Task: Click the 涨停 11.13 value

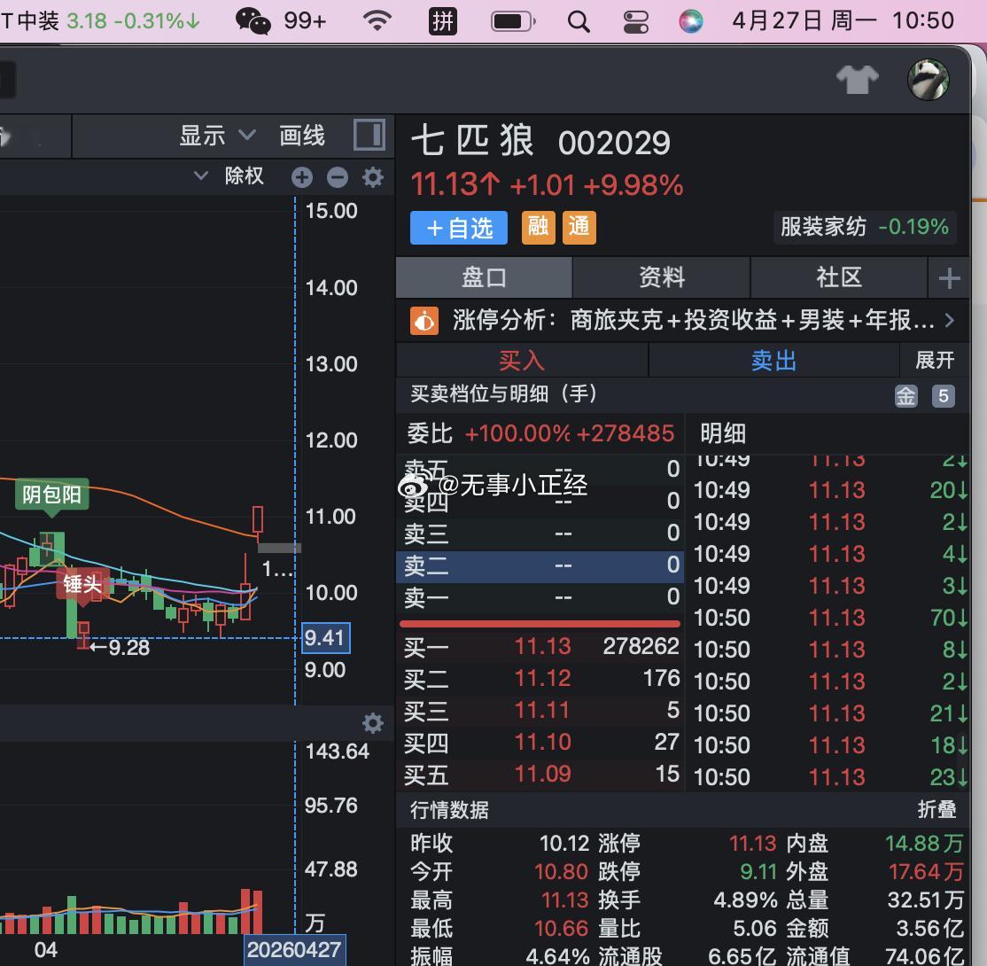Action: (x=752, y=843)
